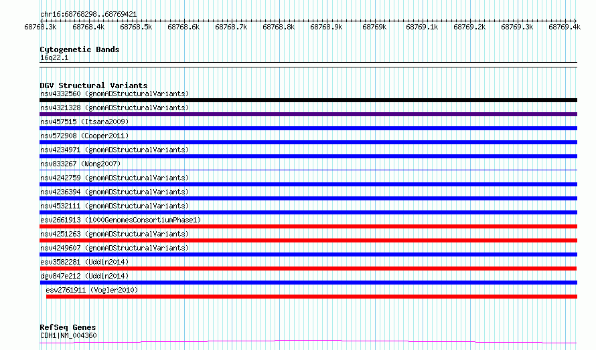This screenshot has width=596, height=350.
Task: Select the black nsv4332560 variant bar
Action: (x=308, y=100)
